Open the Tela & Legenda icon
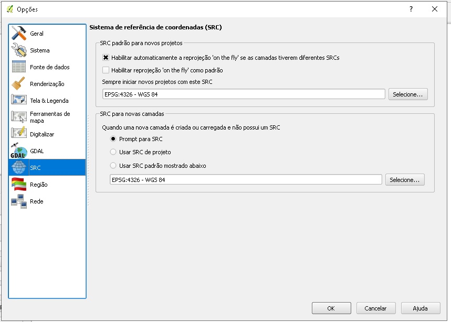The height and width of the screenshot is (322, 451). [19, 101]
